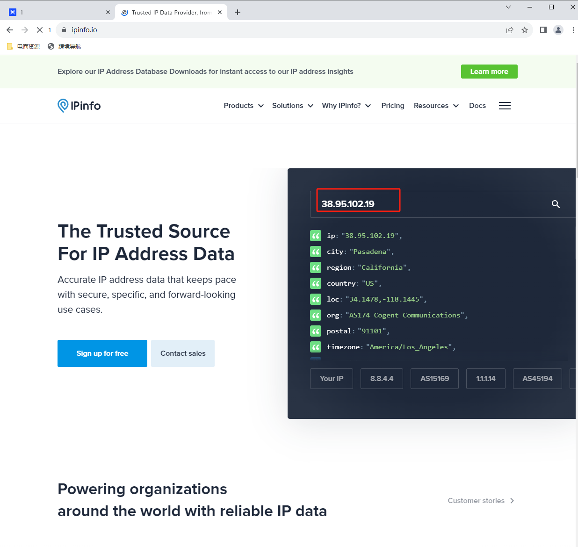Open the hamburger menu icon
The width and height of the screenshot is (578, 547).
tap(505, 106)
